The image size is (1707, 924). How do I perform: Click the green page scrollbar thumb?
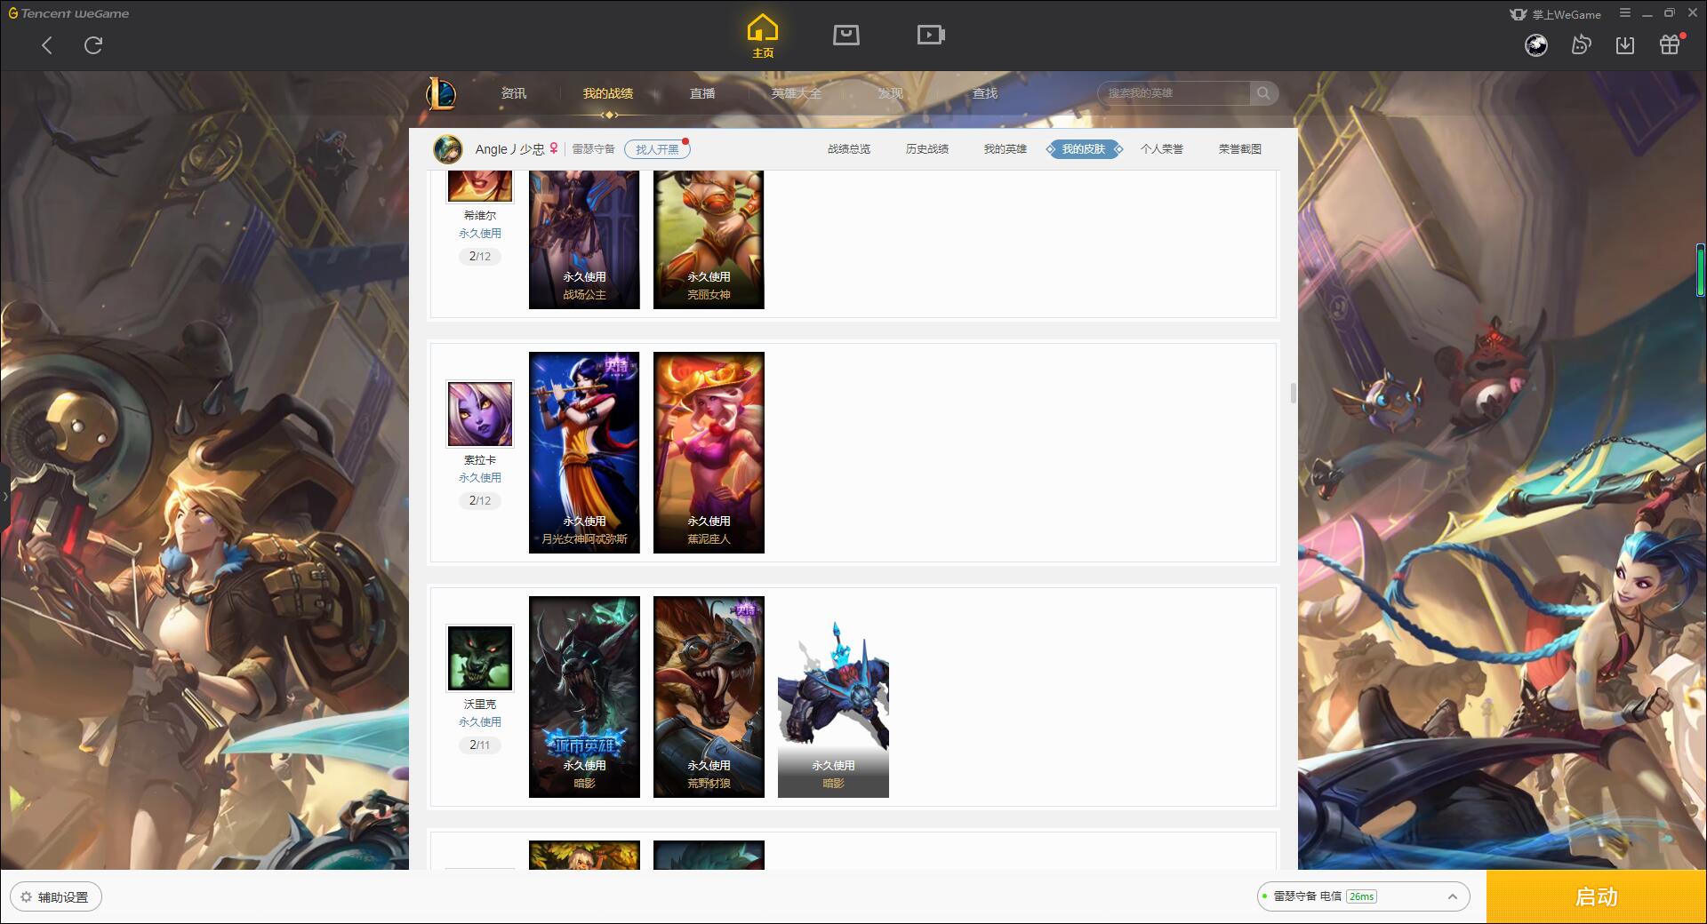click(x=1701, y=270)
